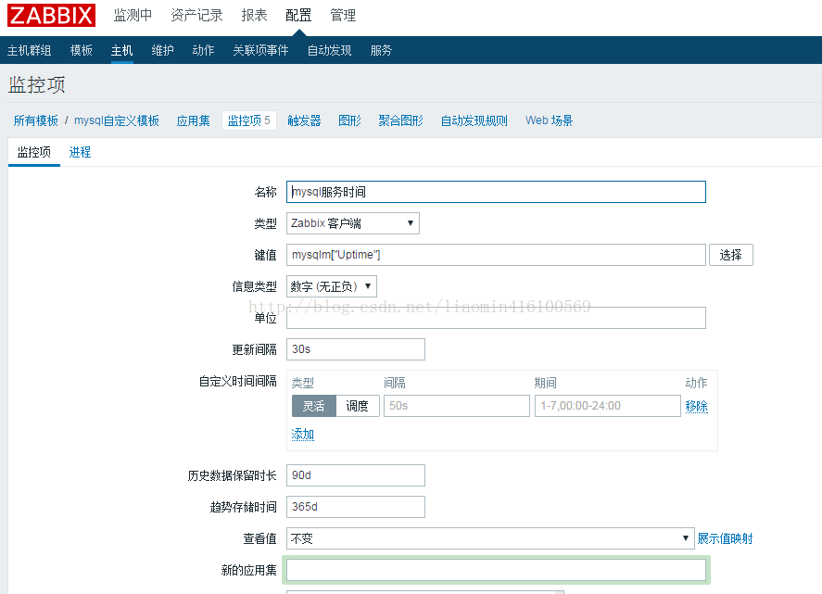Go to 主机群组 submenu
Viewport: 822px width, 594px height.
[x=30, y=50]
